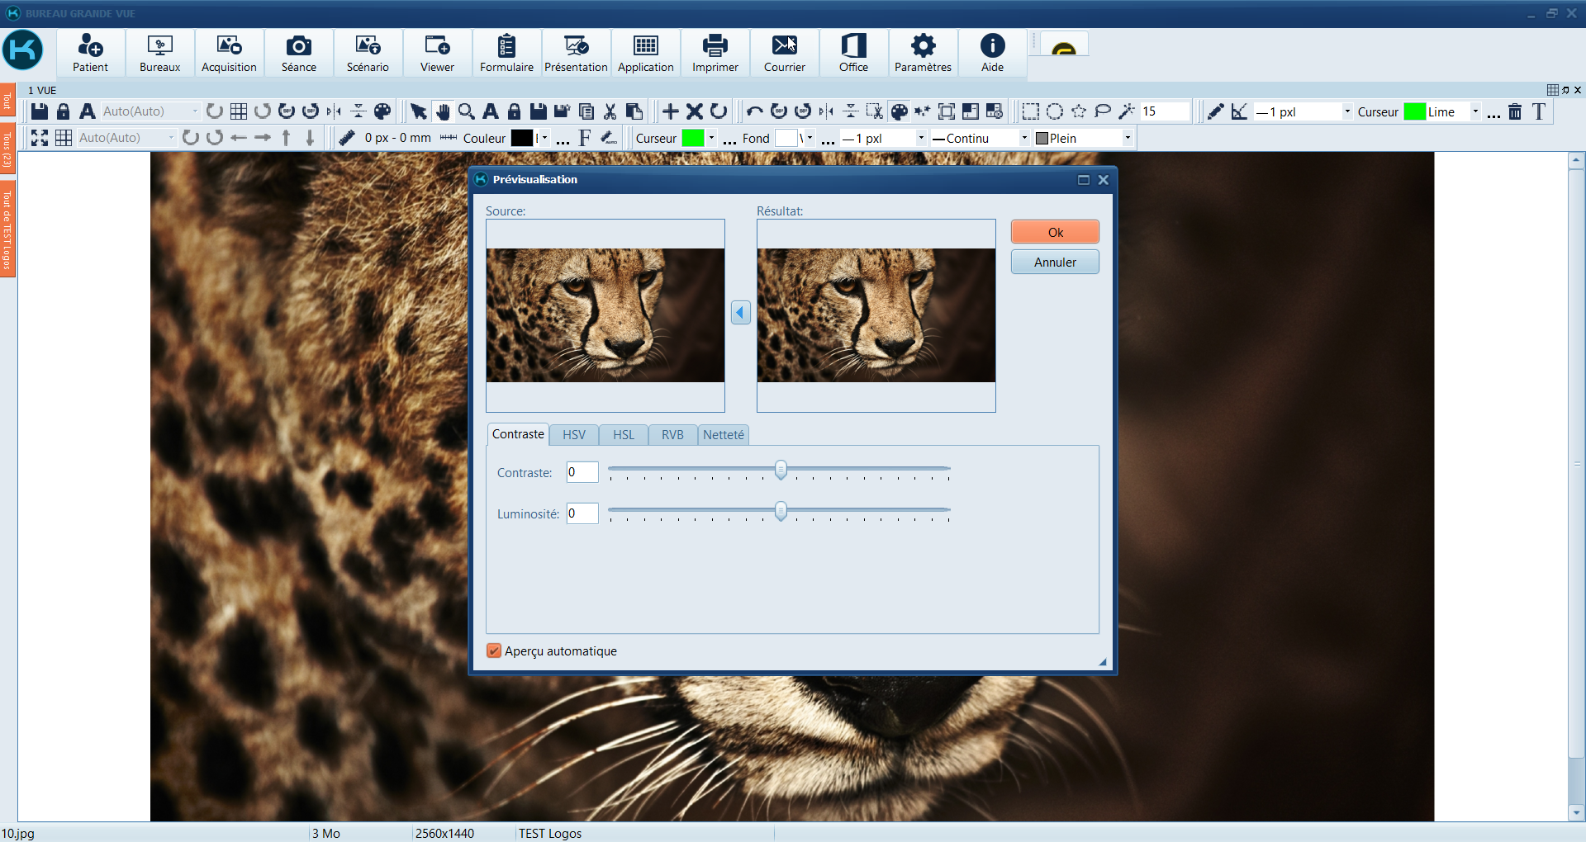
Task: Click the Luminosité slider handle
Action: 781,511
